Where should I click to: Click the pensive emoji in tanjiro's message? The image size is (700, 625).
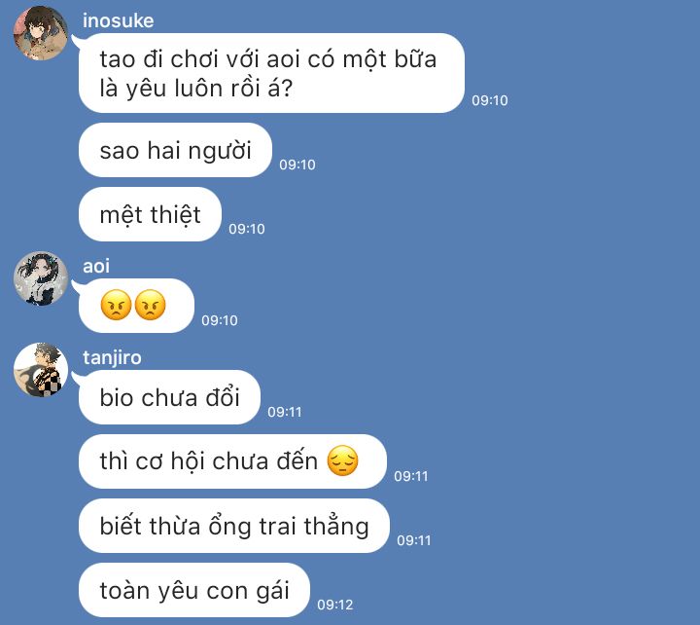click(x=342, y=460)
